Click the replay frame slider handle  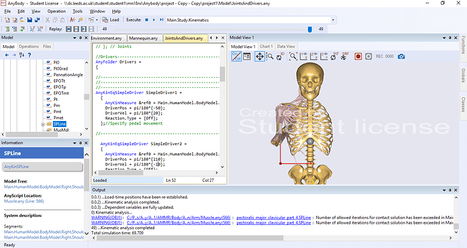pyautogui.click(x=310, y=29)
